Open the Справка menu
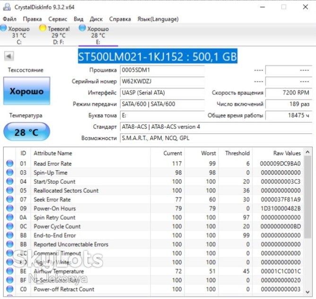Viewport: 316px width, 299px height. click(120, 19)
